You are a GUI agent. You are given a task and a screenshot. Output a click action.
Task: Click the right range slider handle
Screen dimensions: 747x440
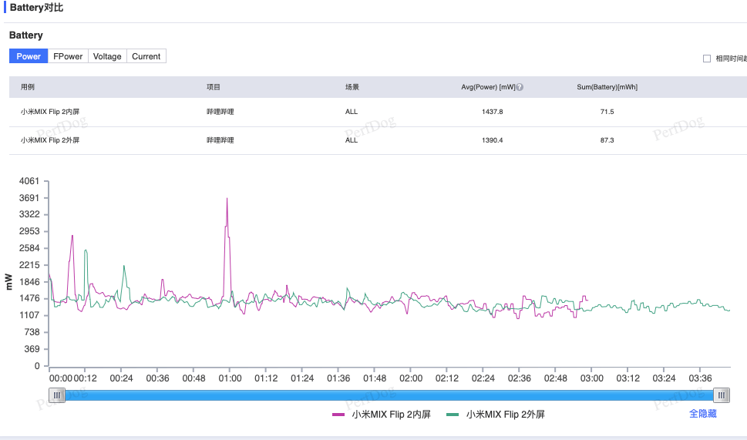[x=722, y=395]
